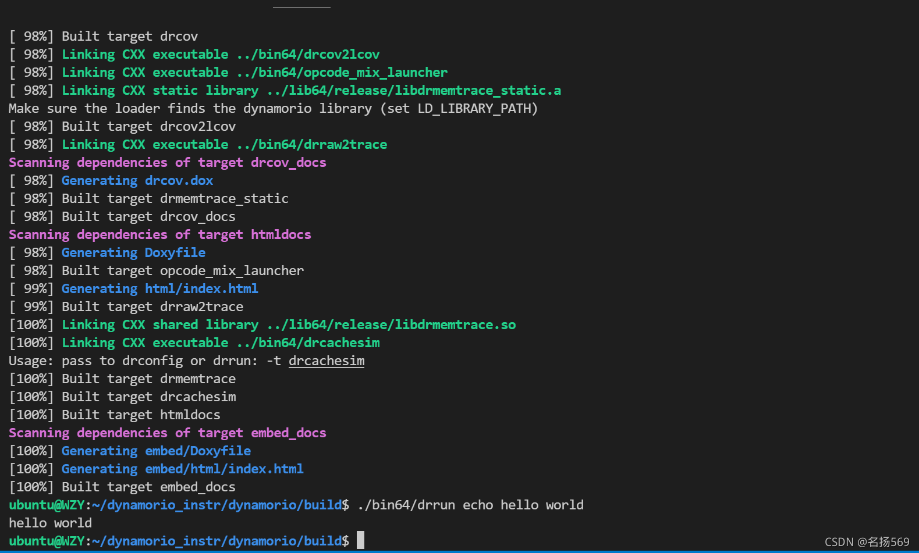Select the line linking ../bin64/drcov2lcov executable
This screenshot has width=919, height=553.
[194, 55]
